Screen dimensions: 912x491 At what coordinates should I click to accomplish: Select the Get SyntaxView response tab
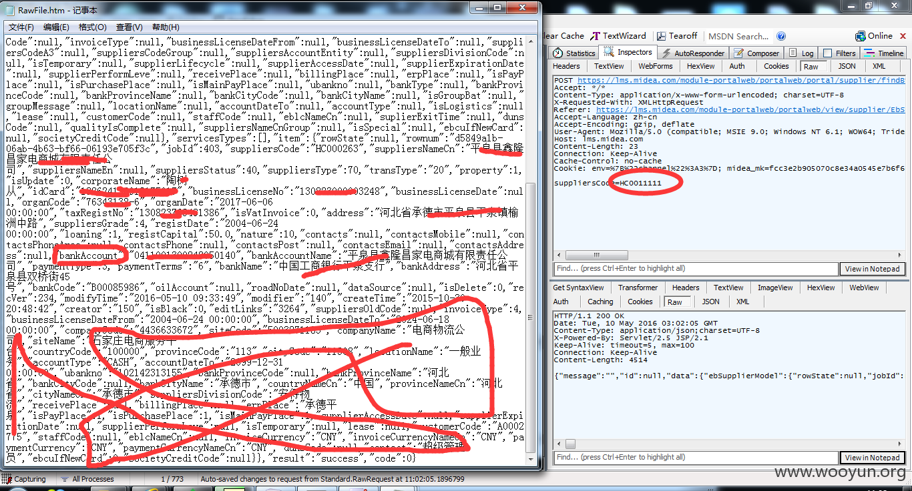(x=578, y=288)
